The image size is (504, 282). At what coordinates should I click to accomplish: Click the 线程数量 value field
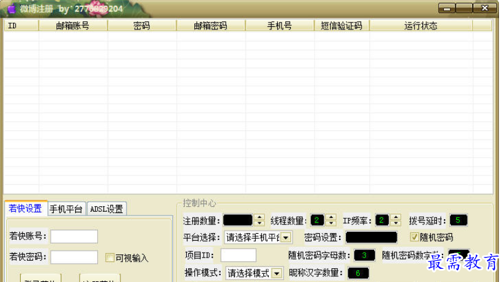pyautogui.click(x=317, y=221)
